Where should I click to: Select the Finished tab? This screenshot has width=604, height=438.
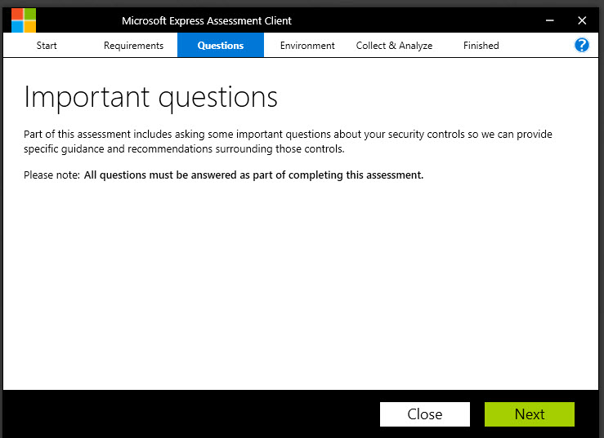coord(481,46)
